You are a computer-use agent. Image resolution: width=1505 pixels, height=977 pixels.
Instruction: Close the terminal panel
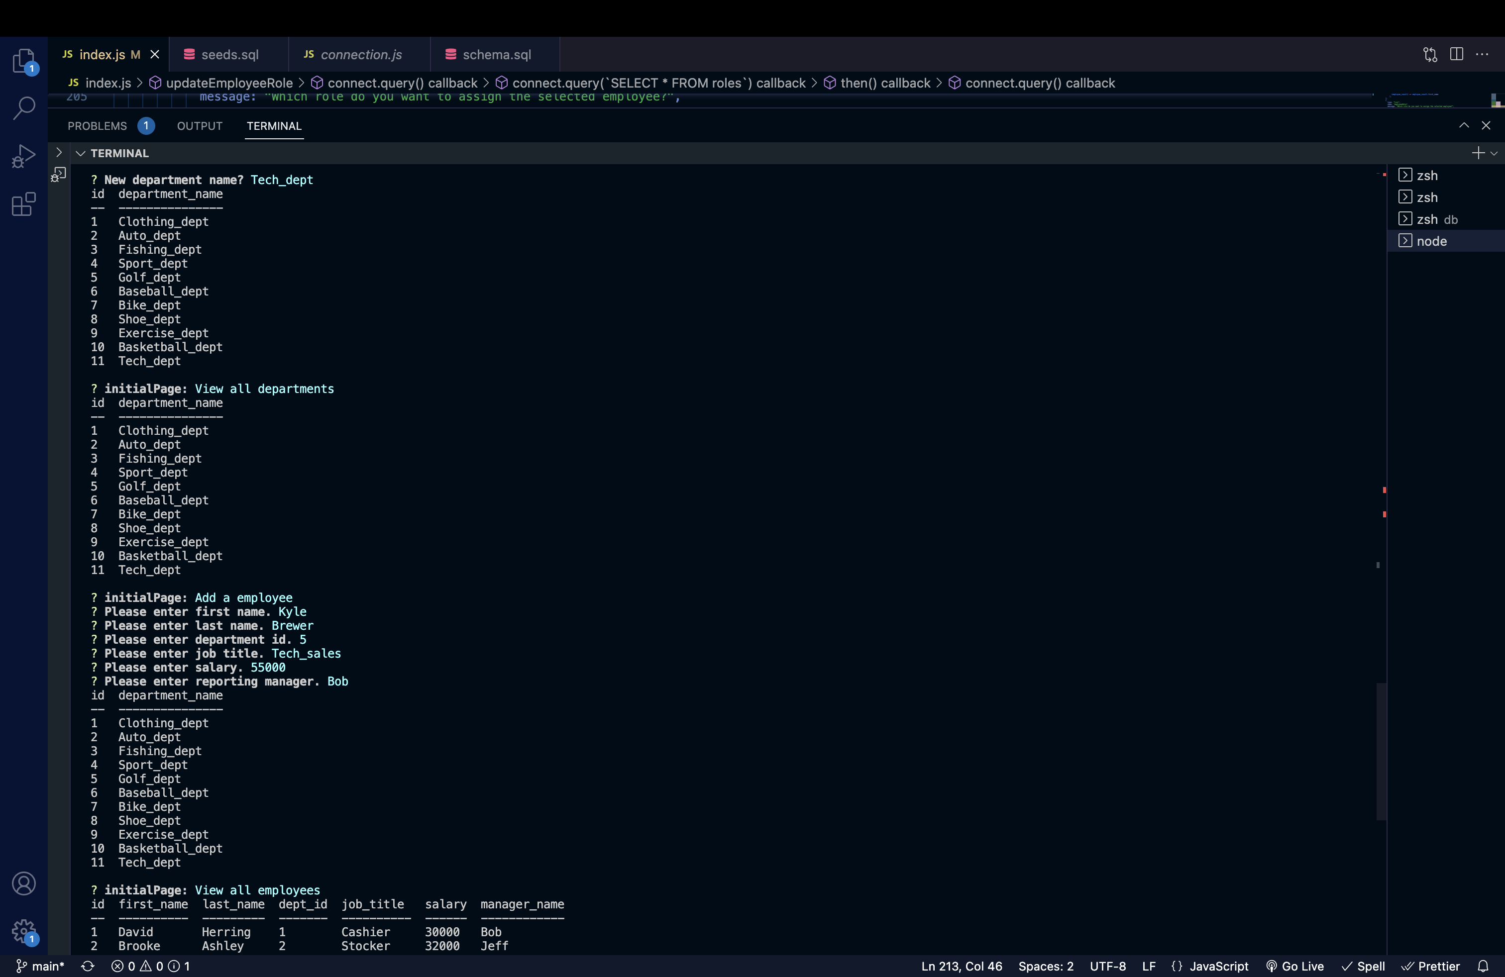[x=1486, y=126]
